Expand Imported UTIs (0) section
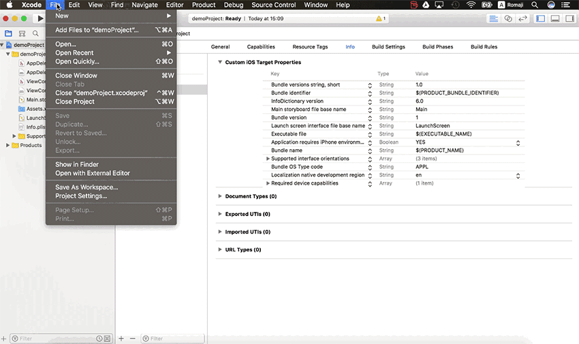 pyautogui.click(x=220, y=232)
